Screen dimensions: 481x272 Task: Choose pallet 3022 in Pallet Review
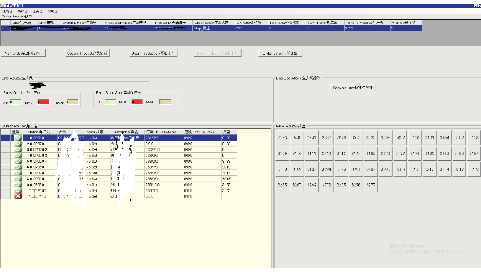[370, 138]
